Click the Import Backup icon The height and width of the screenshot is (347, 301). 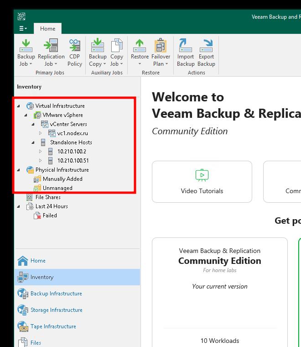click(185, 46)
